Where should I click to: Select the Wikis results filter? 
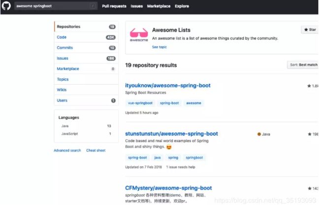(86, 89)
